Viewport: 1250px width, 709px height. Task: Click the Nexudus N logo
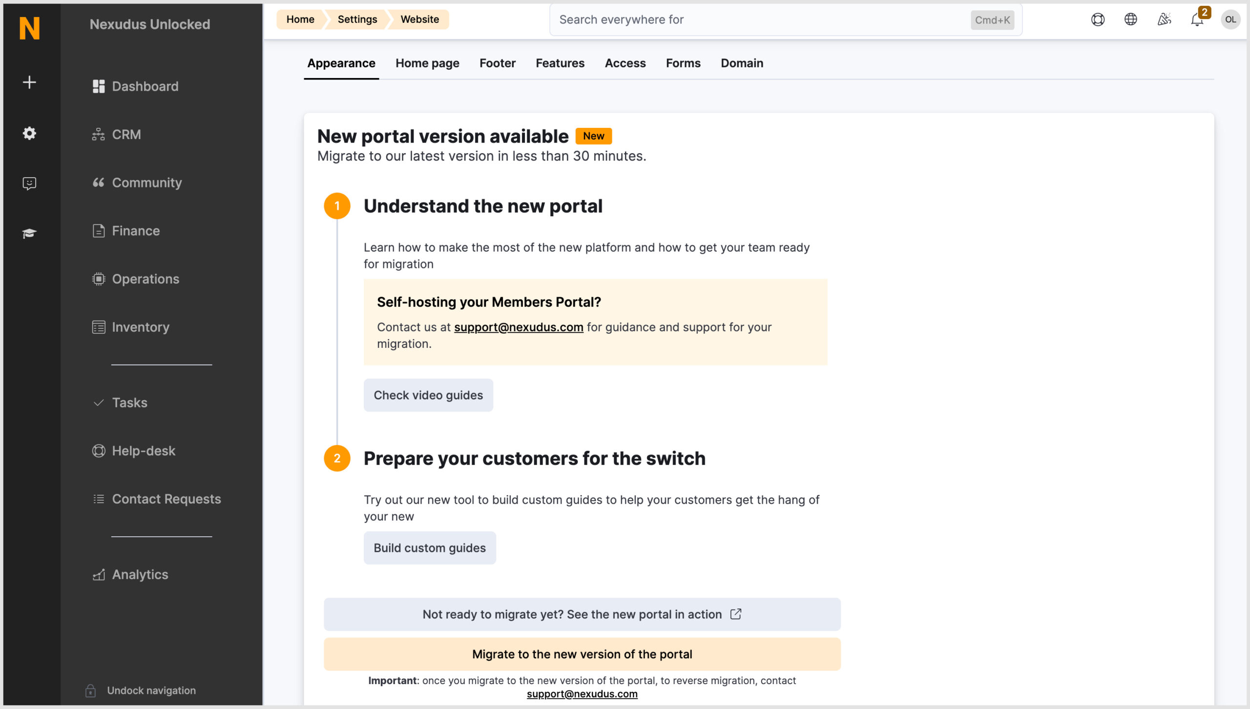29,28
